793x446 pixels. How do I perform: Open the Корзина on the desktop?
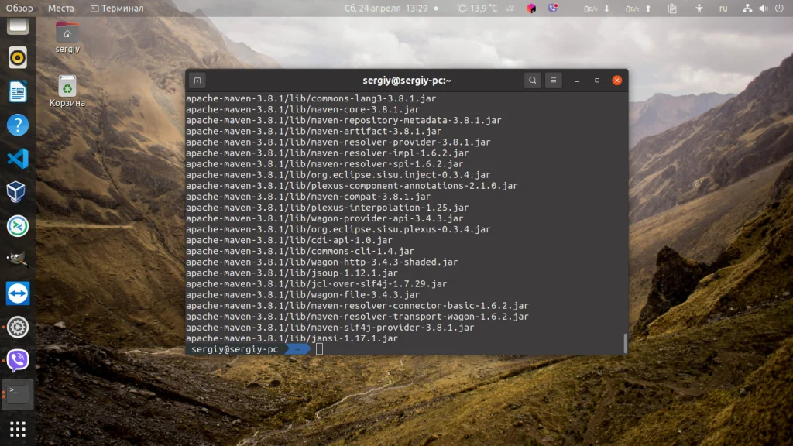point(67,85)
